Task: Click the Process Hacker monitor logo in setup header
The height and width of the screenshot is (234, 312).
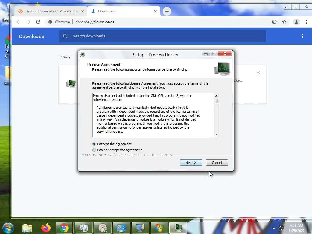Action: (222, 69)
